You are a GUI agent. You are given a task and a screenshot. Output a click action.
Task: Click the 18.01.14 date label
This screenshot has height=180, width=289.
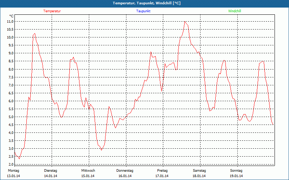tap(199, 176)
